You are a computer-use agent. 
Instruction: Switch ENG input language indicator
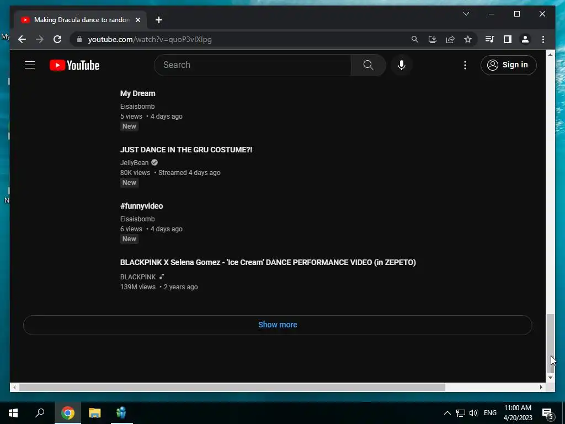click(x=490, y=413)
